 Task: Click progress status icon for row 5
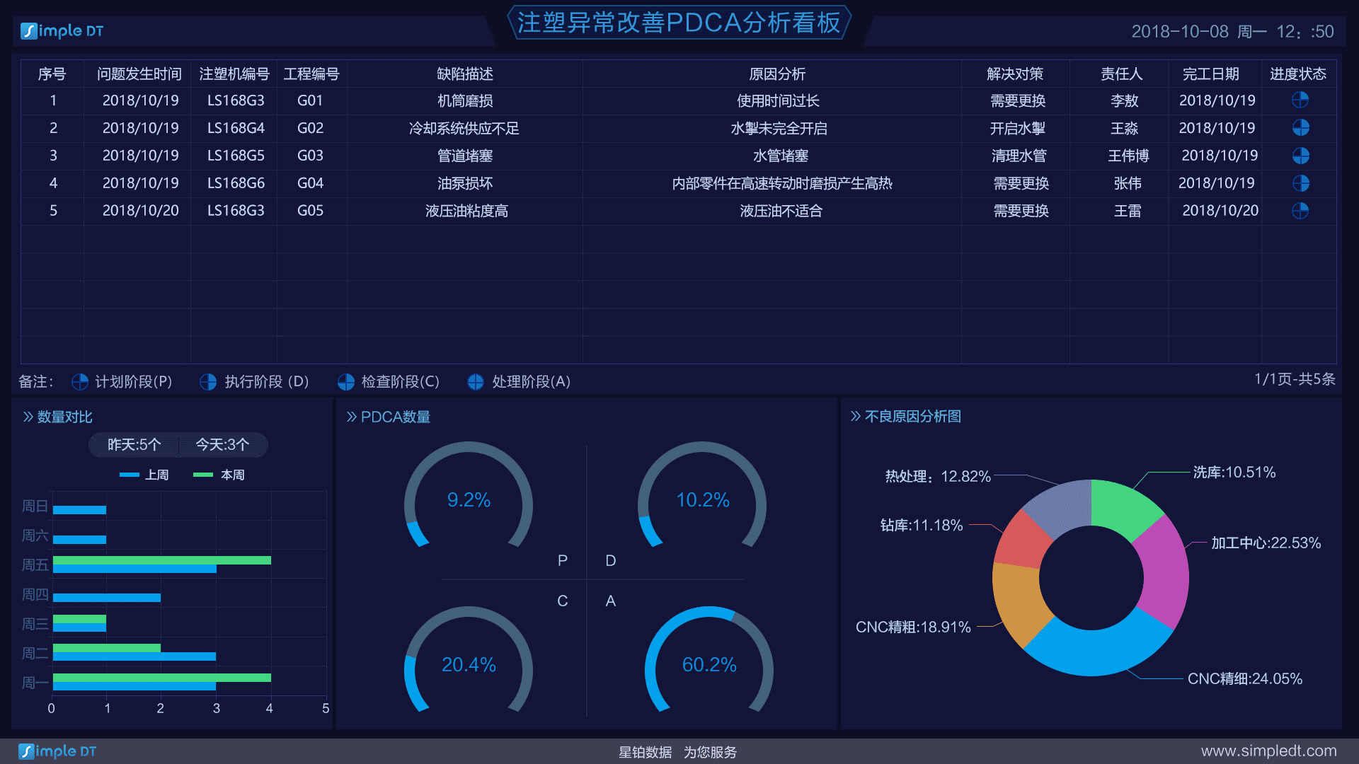click(x=1300, y=211)
